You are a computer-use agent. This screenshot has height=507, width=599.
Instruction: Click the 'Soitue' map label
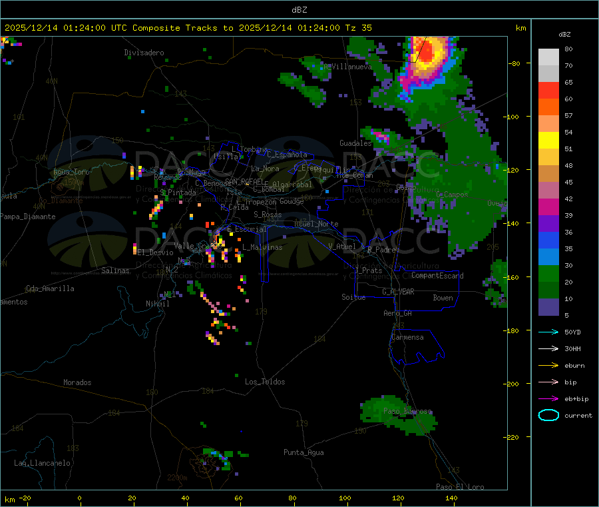tap(353, 297)
